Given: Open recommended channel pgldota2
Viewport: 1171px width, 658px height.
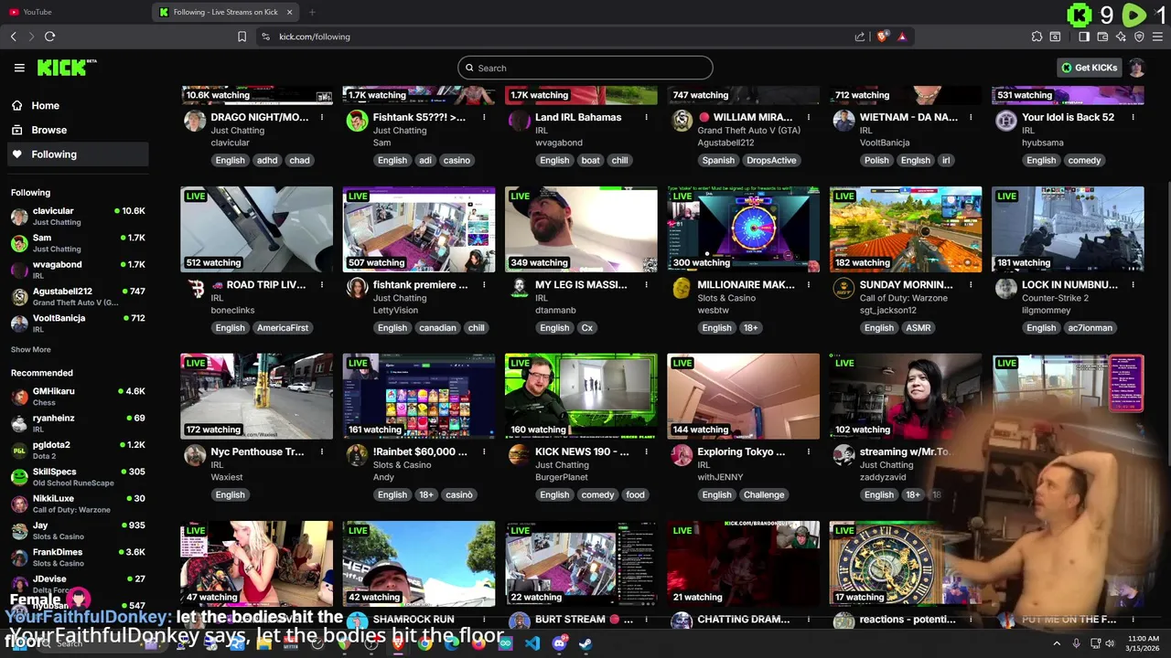Looking at the screenshot, I should pos(78,451).
